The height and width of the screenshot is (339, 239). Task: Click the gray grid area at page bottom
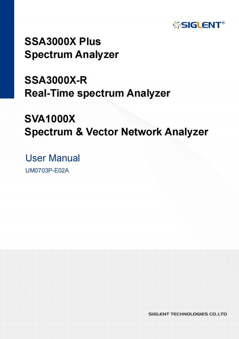(x=90, y=287)
